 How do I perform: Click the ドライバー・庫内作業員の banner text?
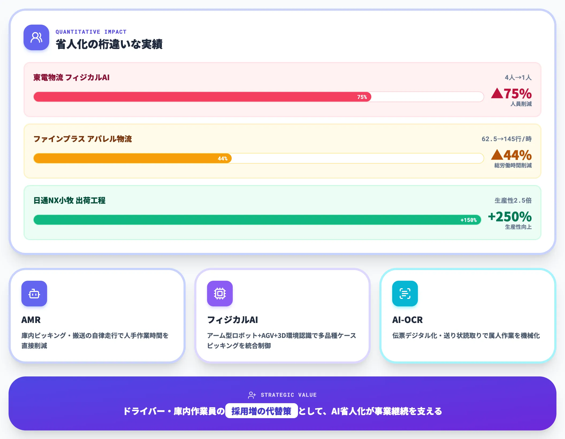174,411
